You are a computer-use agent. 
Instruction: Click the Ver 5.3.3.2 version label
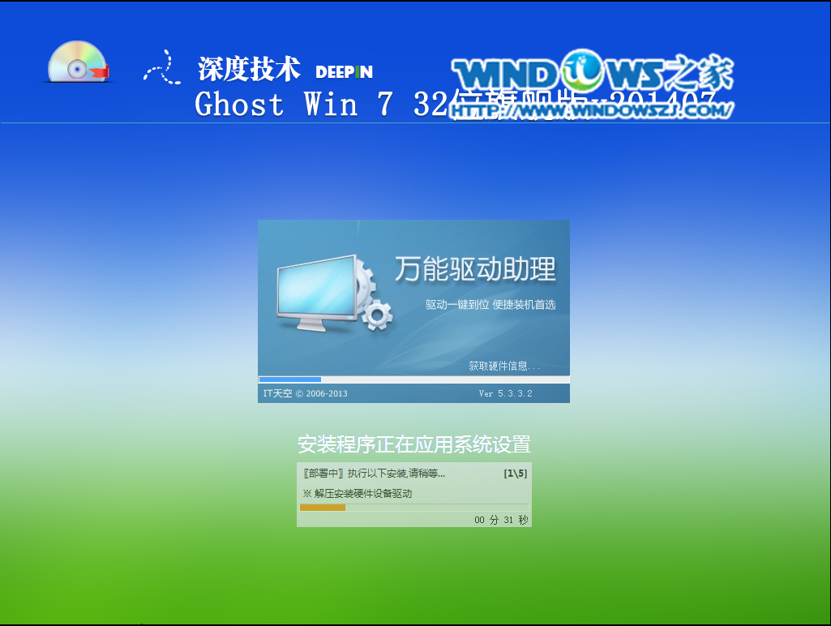(x=507, y=393)
